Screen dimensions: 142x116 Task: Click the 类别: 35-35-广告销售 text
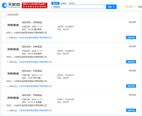32,102
